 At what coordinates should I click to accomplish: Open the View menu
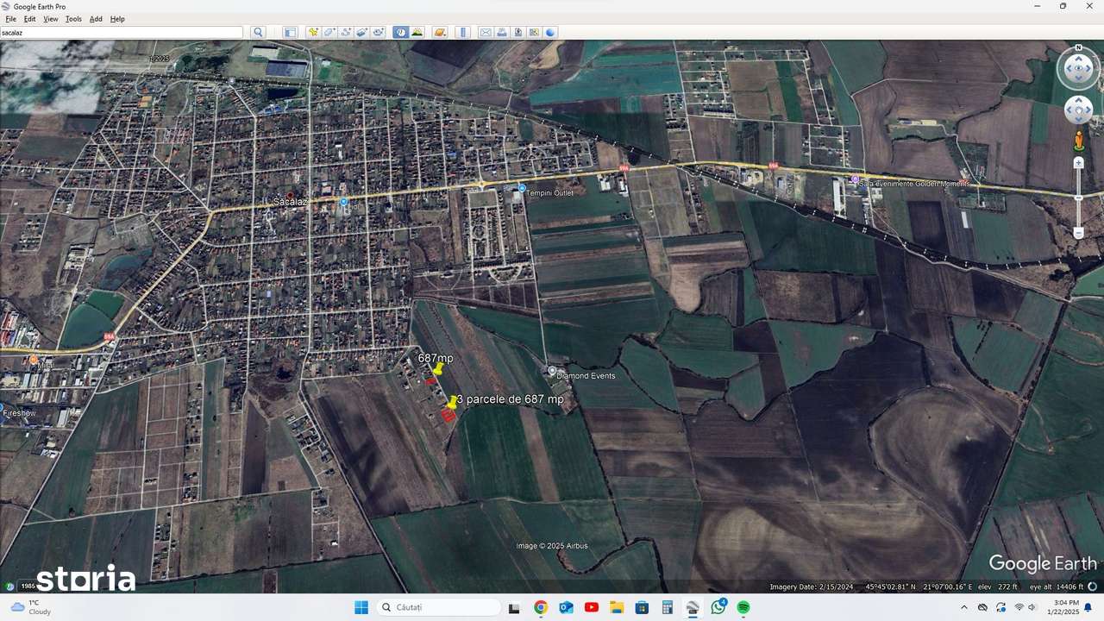[51, 19]
